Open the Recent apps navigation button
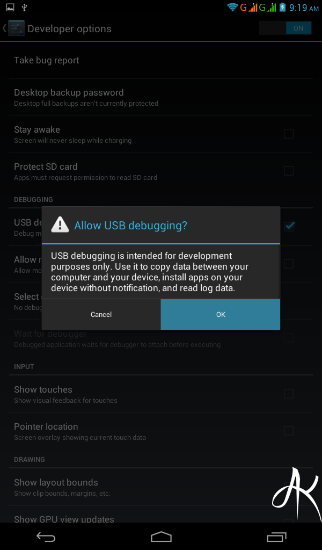322x550 pixels. coord(276,537)
